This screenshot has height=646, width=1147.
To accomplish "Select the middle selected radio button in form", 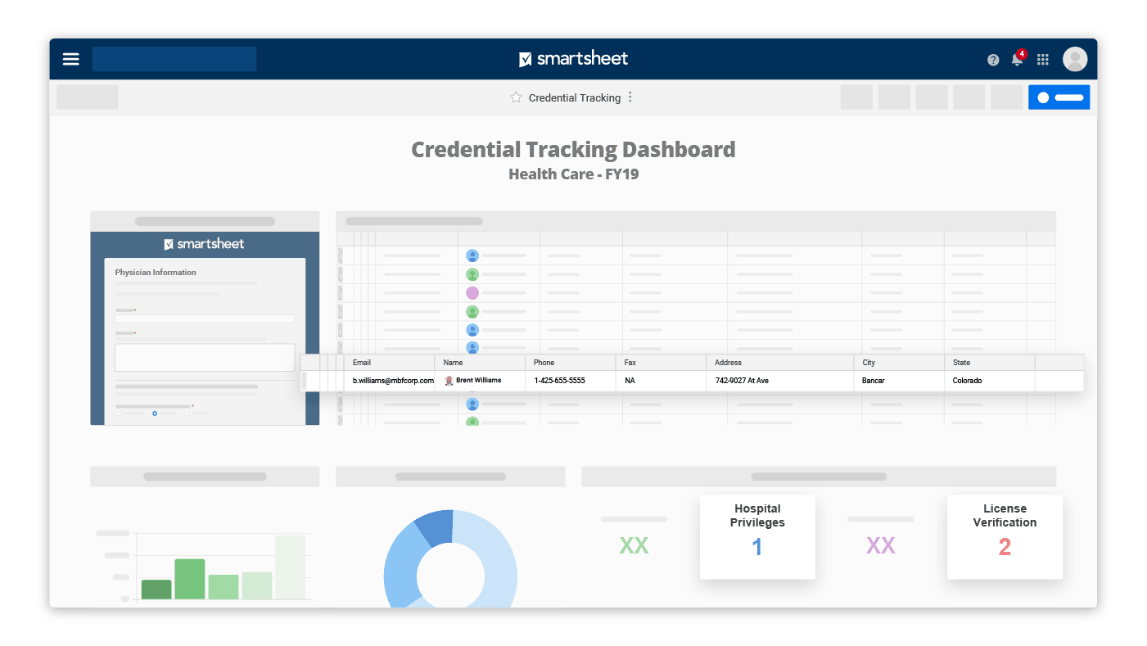I will pyautogui.click(x=155, y=413).
